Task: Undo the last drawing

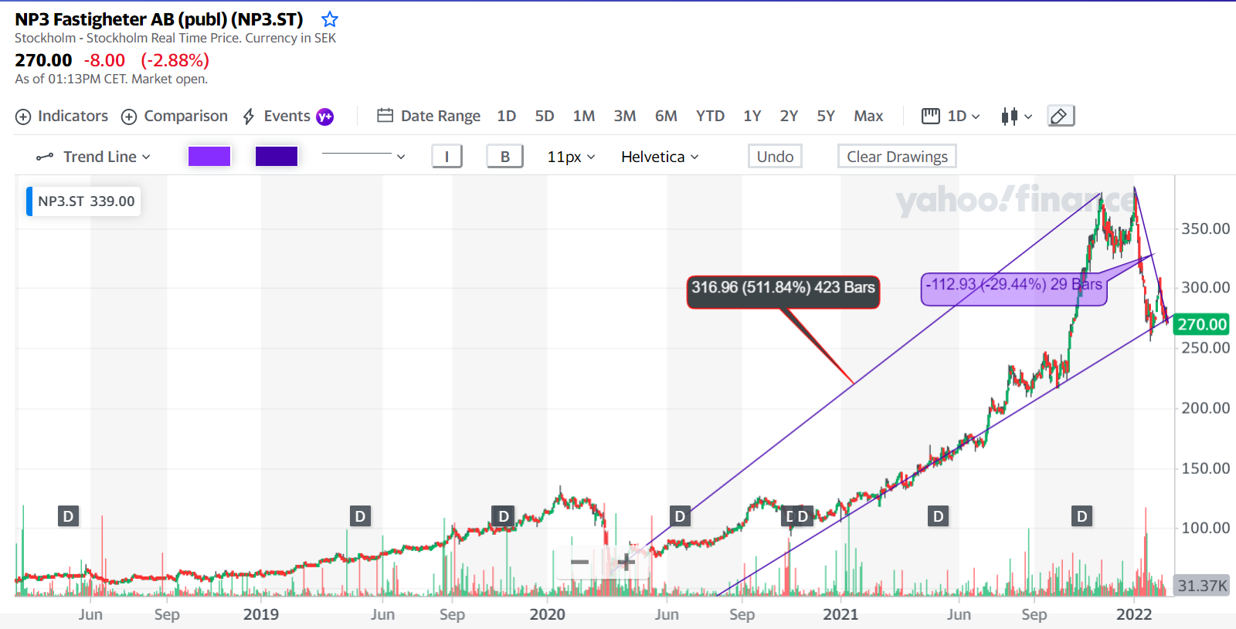Action: click(x=775, y=157)
